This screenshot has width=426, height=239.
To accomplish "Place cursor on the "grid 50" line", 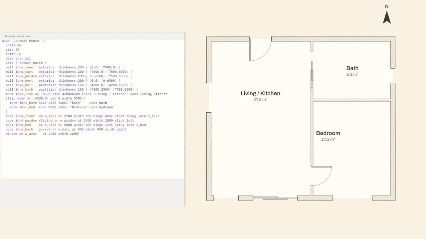I will 12,49.
